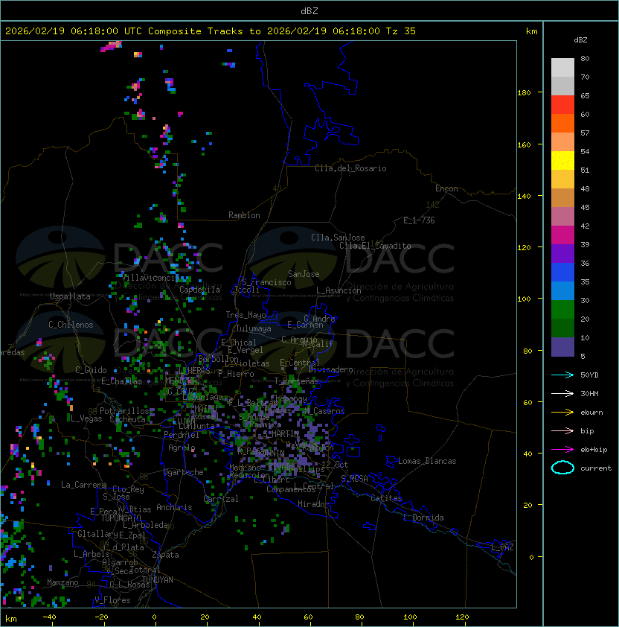Image resolution: width=619 pixels, height=627 pixels.
Task: Click the 35 dBZ blue color swatch
Action: pos(562,290)
